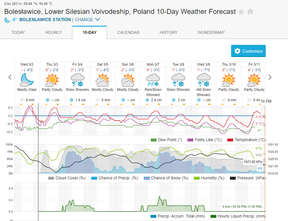
Task: Switch to the HOURLY tab
Action: 53,32
